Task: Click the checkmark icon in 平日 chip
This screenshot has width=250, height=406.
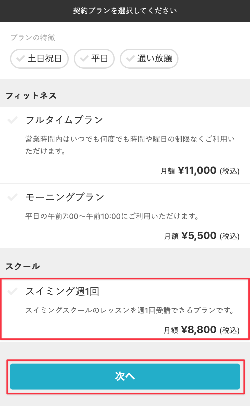Action: [x=84, y=58]
